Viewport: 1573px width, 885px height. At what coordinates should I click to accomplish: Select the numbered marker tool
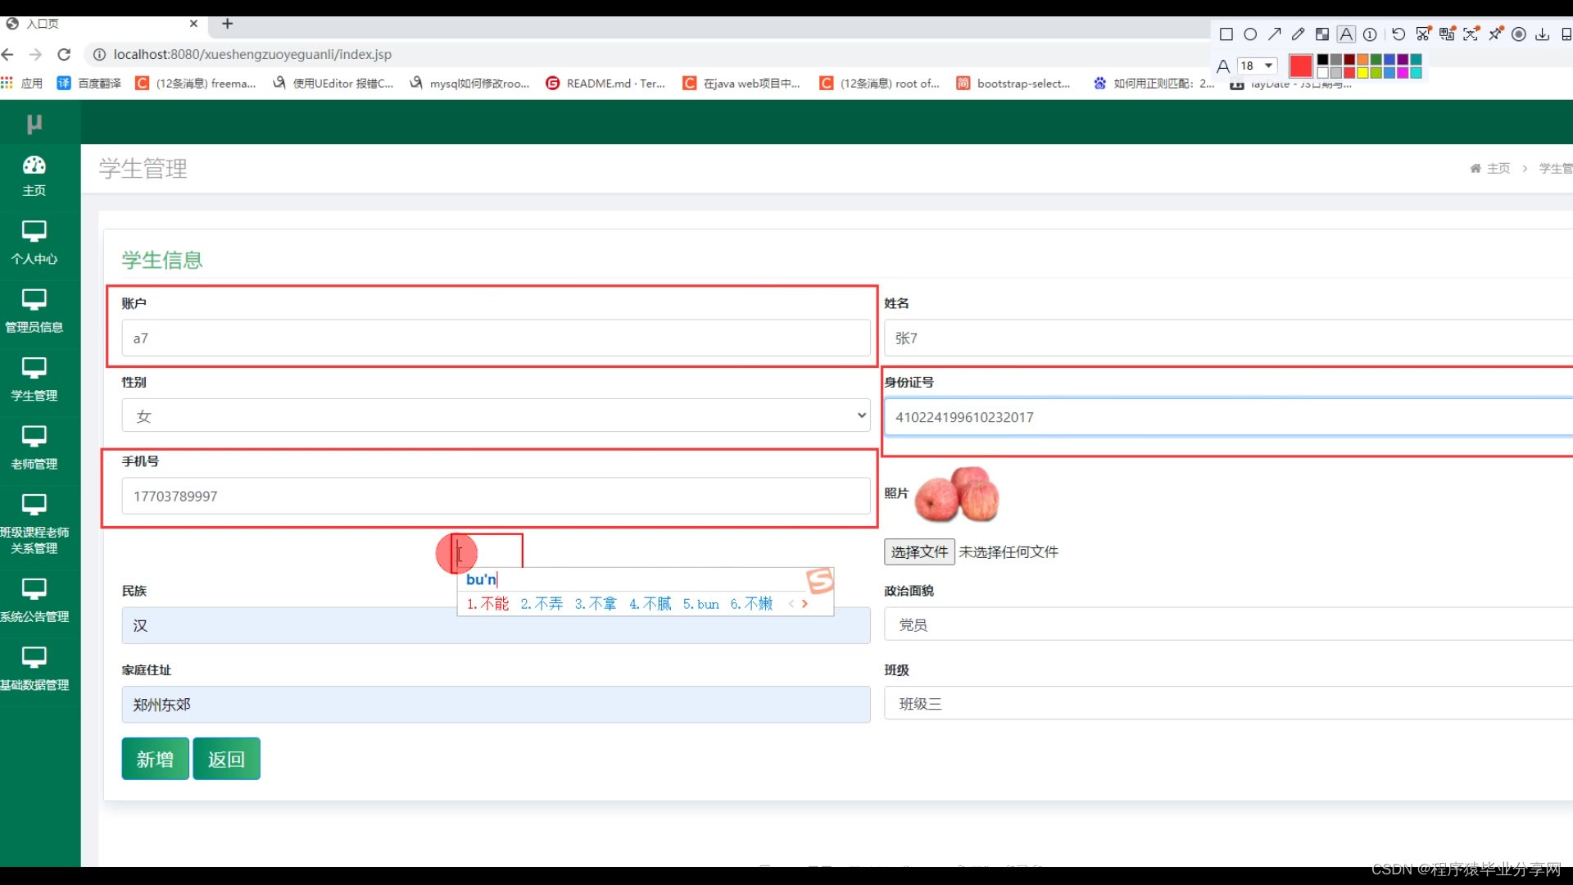coord(1370,34)
